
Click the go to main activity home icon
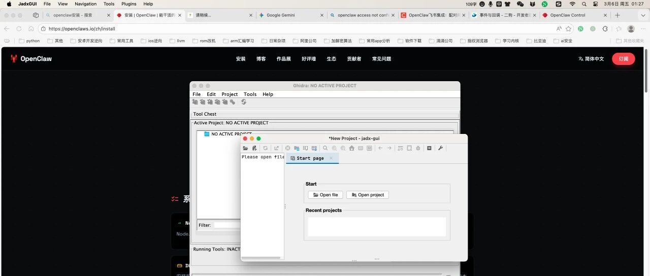click(351, 148)
